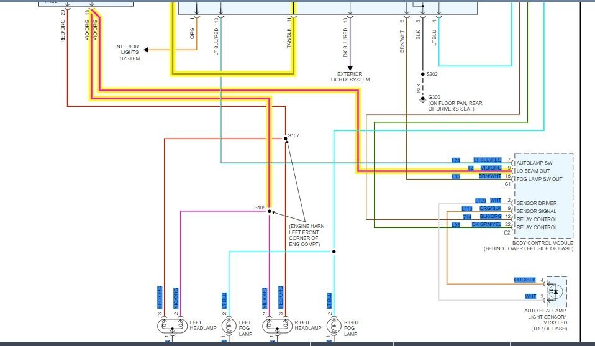Click the arrowhead above Exterior Lights System

tap(350, 68)
